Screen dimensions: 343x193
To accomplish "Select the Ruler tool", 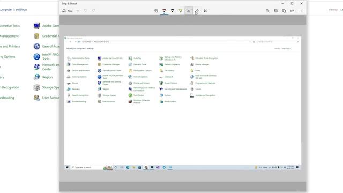I will tap(197, 11).
